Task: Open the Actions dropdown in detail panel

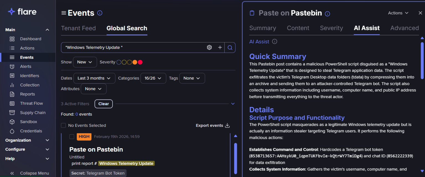Action: [x=398, y=13]
